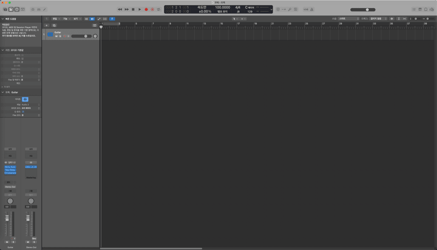This screenshot has height=250, width=437.
Task: Solo the Guitar track in header
Action: click(60, 36)
